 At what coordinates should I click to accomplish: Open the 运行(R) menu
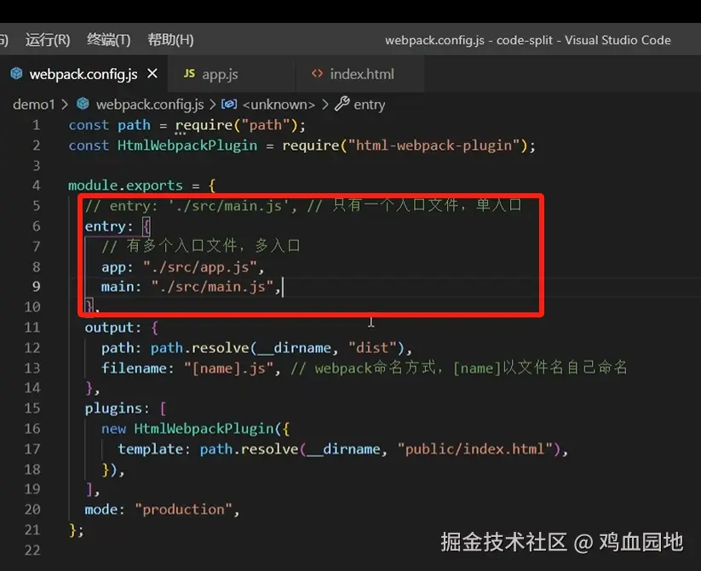click(48, 40)
